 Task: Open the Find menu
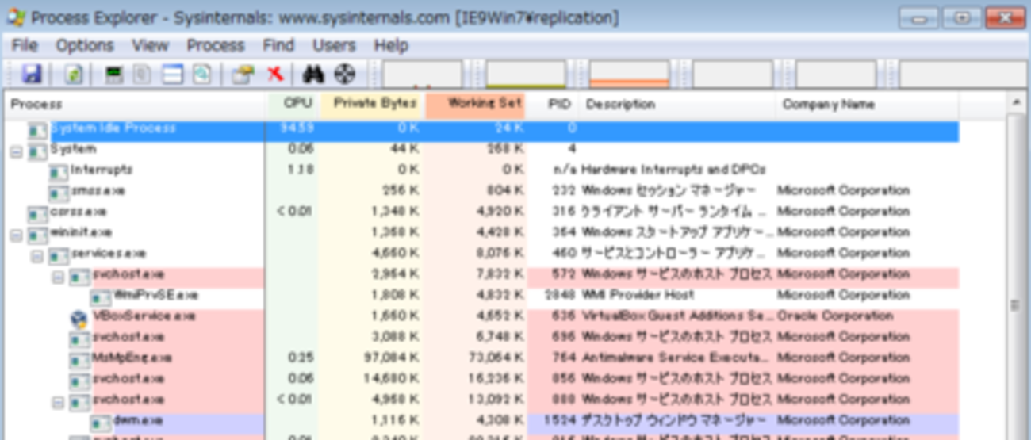tap(278, 45)
